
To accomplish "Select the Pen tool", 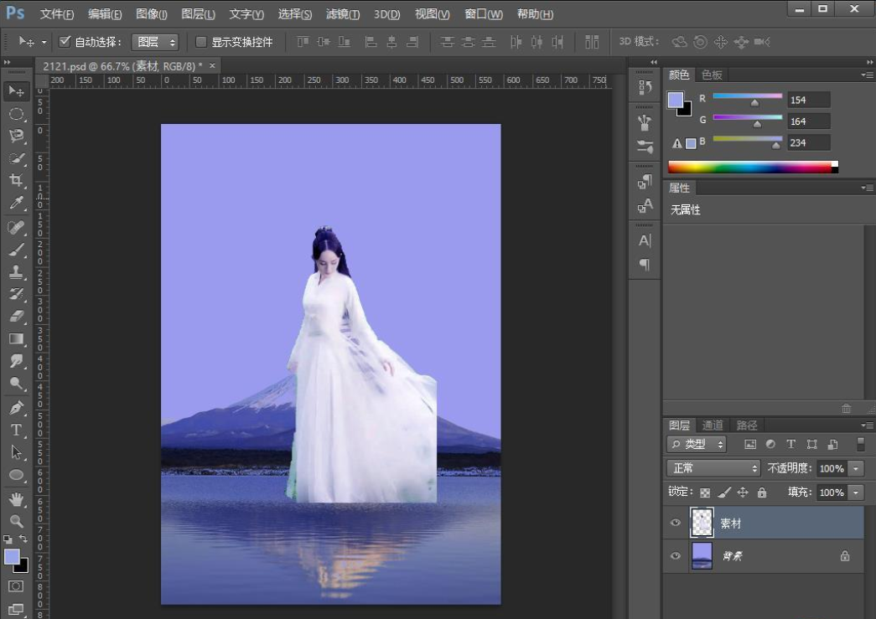I will [16, 407].
